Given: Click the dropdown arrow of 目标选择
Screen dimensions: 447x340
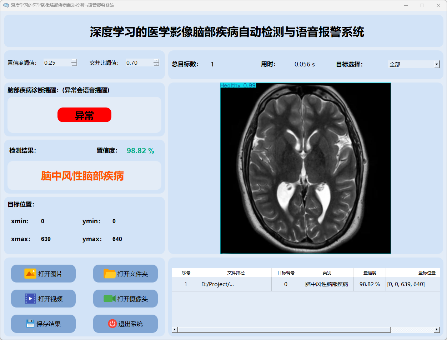Looking at the screenshot, I should (437, 64).
